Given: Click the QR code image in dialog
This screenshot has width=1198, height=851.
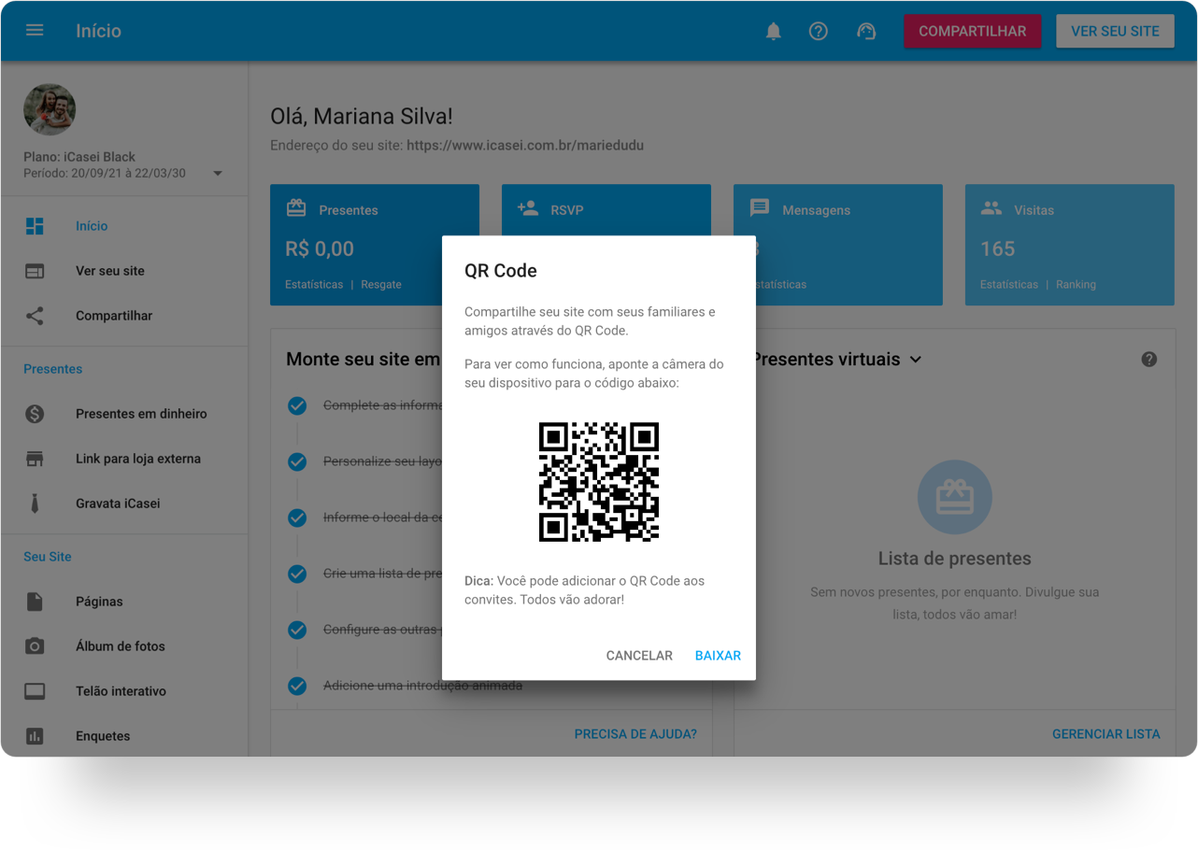Looking at the screenshot, I should pyautogui.click(x=599, y=482).
